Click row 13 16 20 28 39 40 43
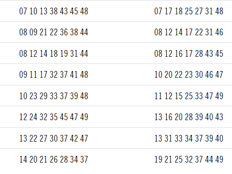Image resolution: width=232 pixels, height=174 pixels. coord(189,117)
